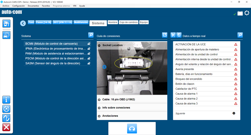251x135 pixels.
Task: Switch to the Sistema tab
Action: point(98,23)
